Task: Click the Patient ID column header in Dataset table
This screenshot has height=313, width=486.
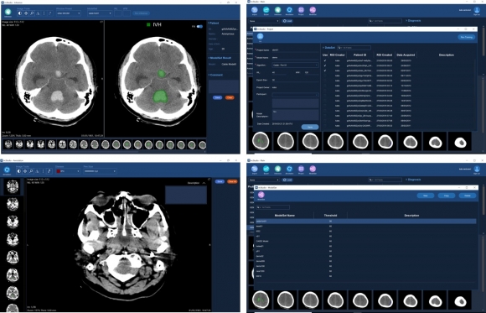Action: pos(359,55)
